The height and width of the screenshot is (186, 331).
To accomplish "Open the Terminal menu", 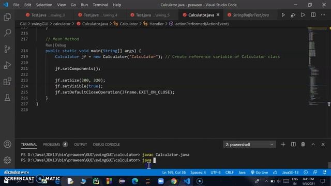I will click(100, 5).
